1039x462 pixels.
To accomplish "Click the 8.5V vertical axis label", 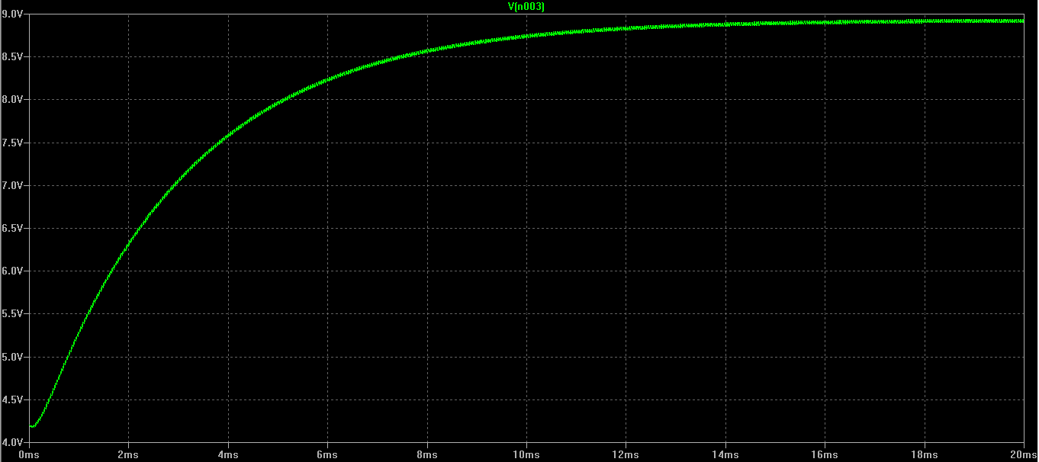I will point(12,57).
